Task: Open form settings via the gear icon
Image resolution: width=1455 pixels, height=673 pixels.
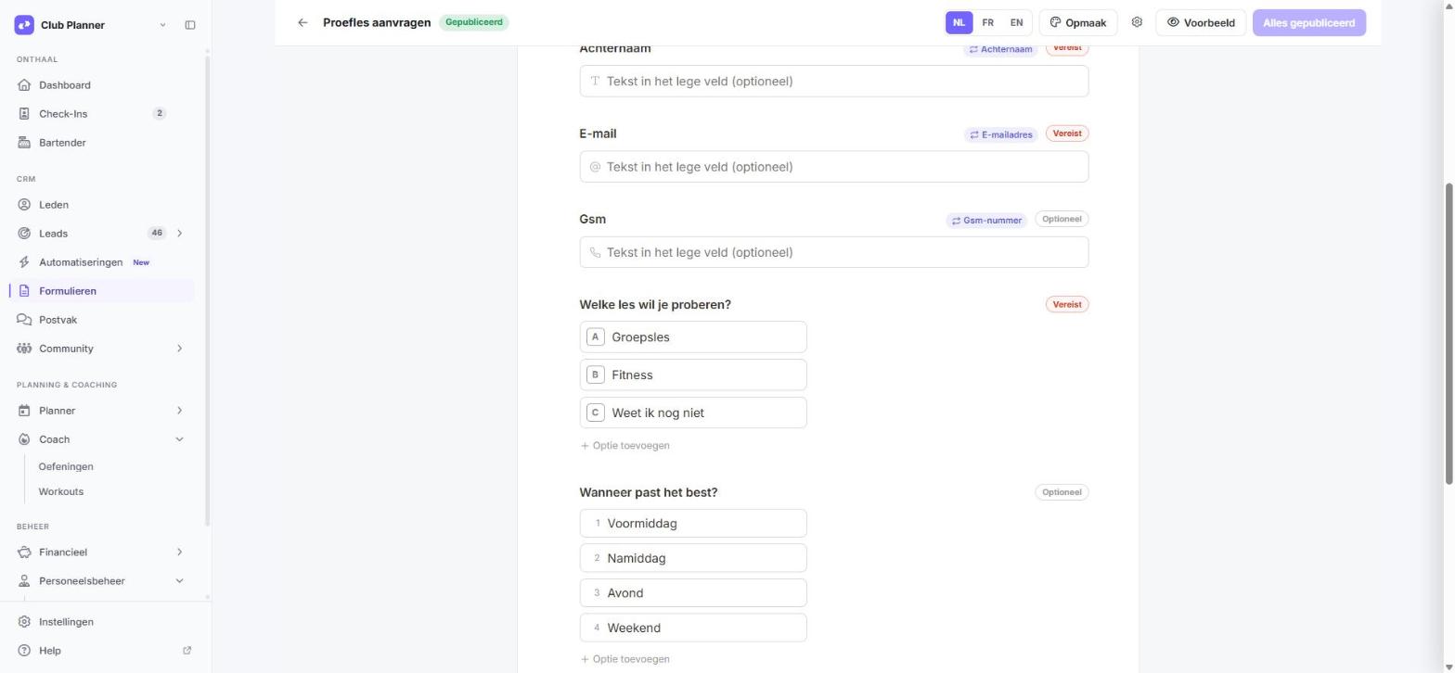Action: (x=1137, y=22)
